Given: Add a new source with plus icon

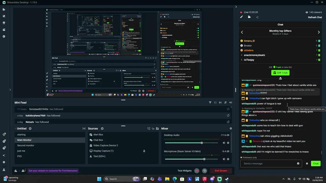Looking at the screenshot, I should coord(102,129).
